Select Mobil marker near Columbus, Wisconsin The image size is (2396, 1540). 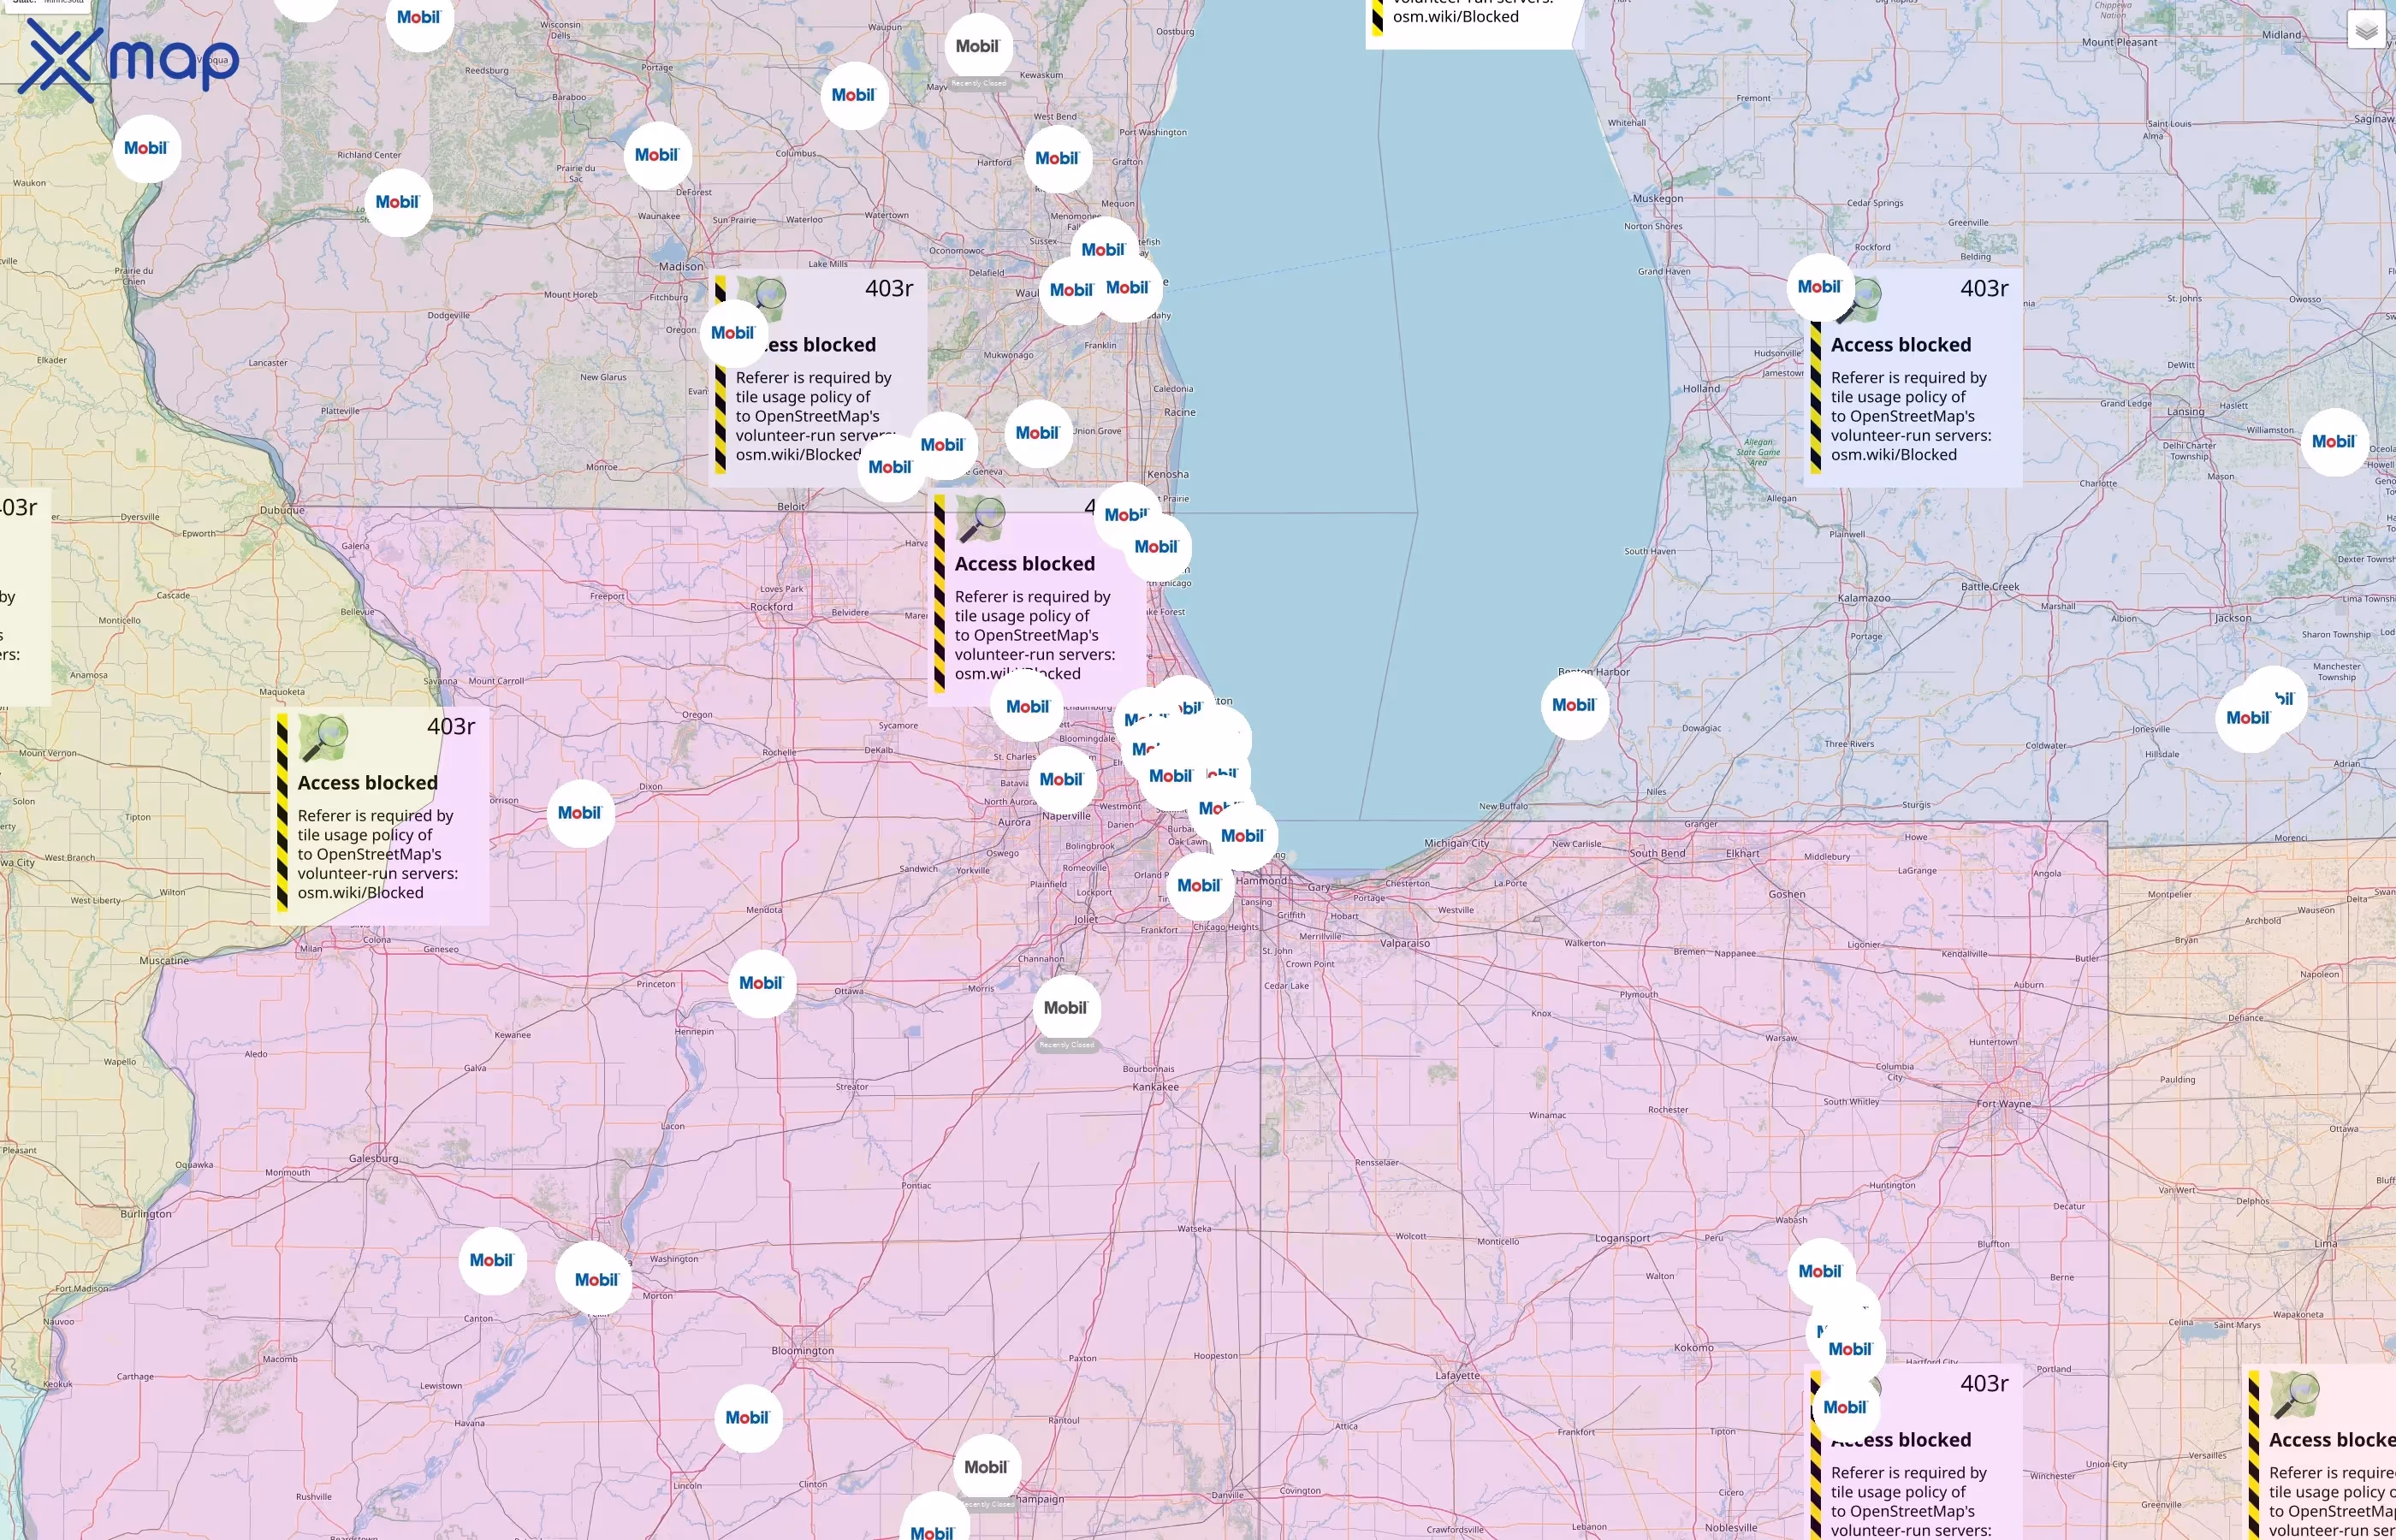854,95
